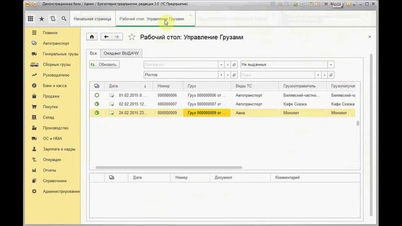Click the Продажи bag icon
This screenshot has height=226, width=402.
pyautogui.click(x=34, y=96)
